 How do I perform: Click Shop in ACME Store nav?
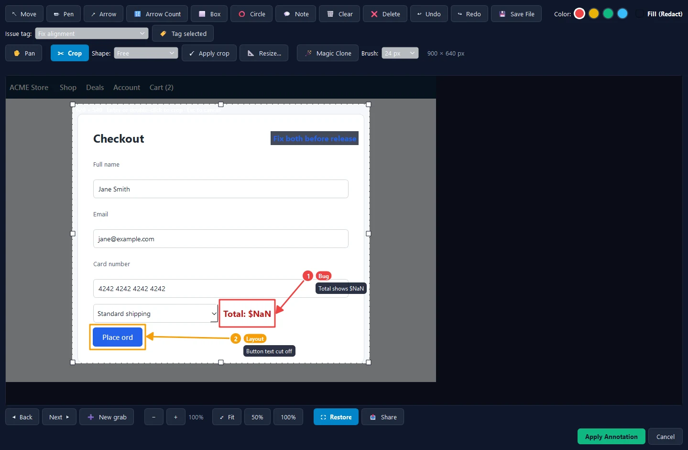[68, 88]
